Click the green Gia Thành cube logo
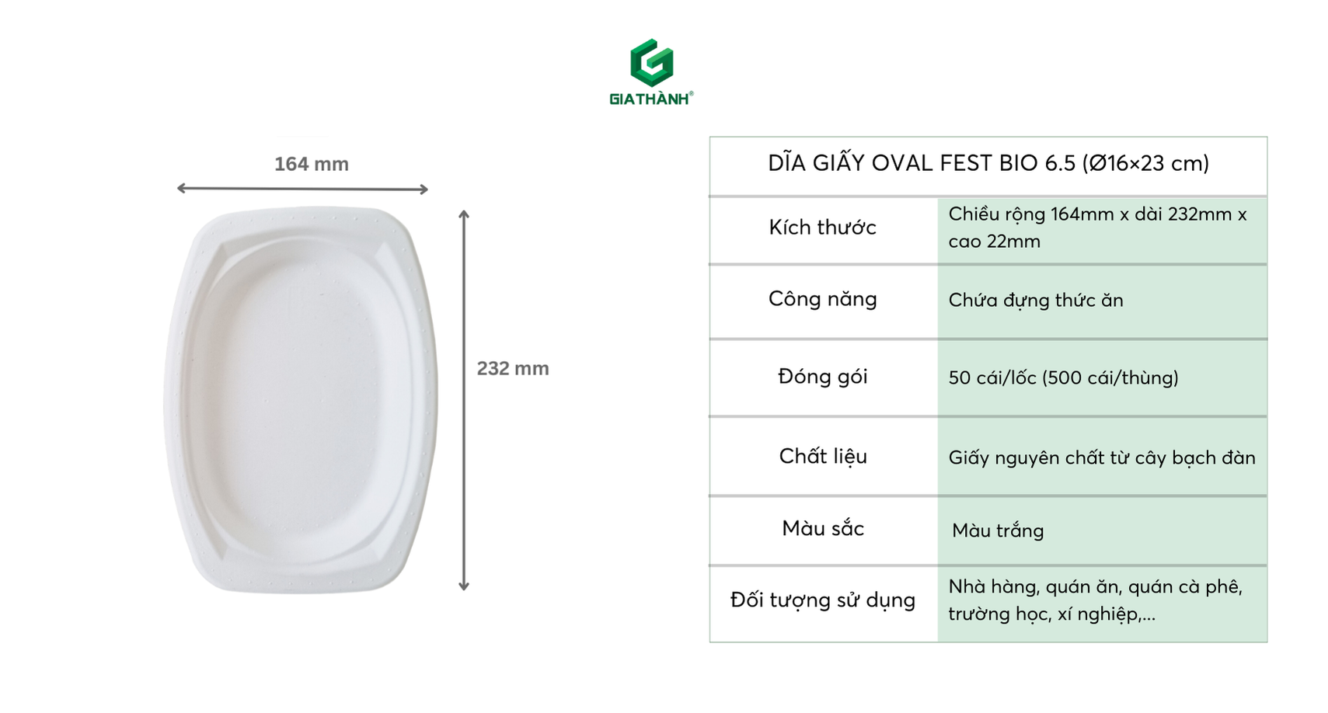Image resolution: width=1328 pixels, height=713 pixels. click(650, 62)
